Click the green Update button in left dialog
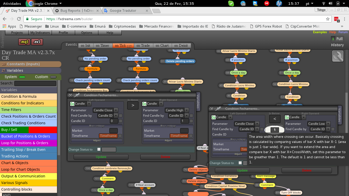 [x=101, y=157]
